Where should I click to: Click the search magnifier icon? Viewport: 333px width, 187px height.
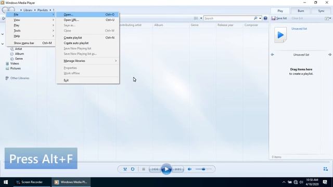[x=255, y=18]
